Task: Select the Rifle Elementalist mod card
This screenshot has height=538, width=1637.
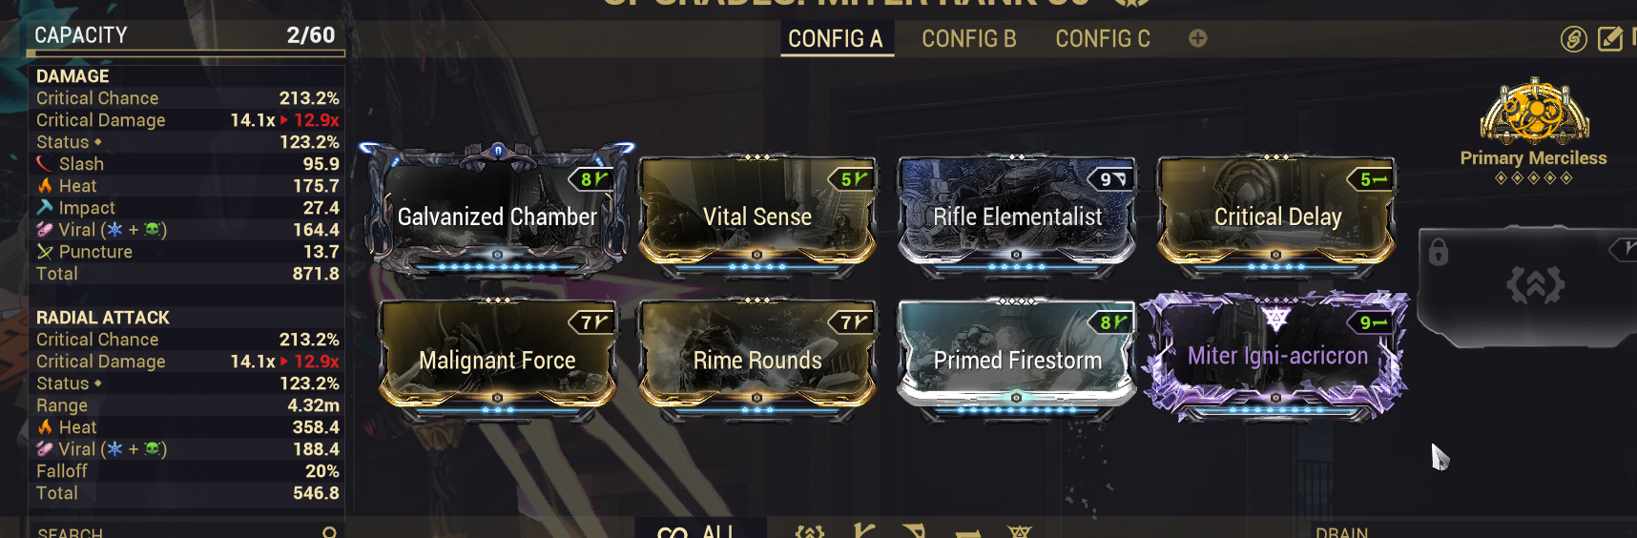Action: coord(1017,214)
